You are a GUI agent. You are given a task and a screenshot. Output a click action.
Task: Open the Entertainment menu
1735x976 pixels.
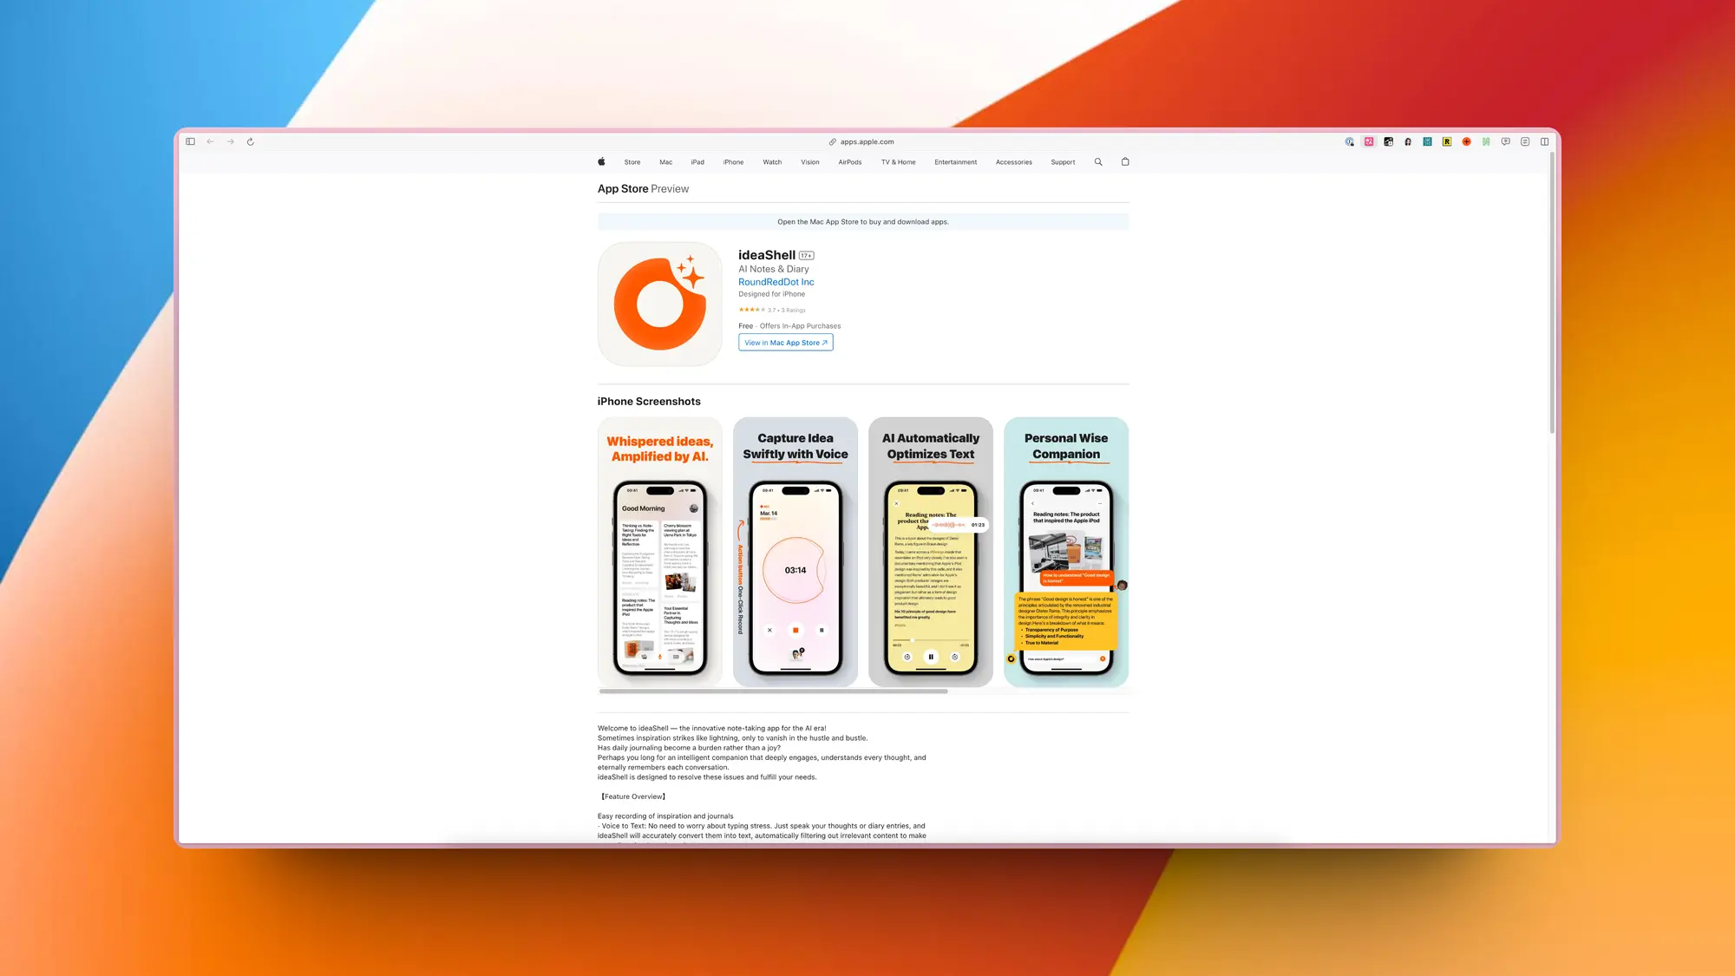click(955, 162)
